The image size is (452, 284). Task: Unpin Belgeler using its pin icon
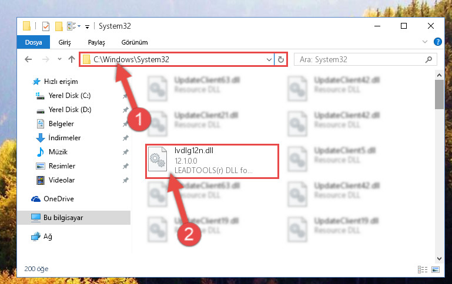(125, 124)
